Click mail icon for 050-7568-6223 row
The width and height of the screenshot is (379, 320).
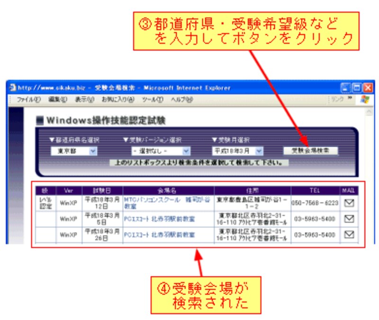[x=349, y=203]
